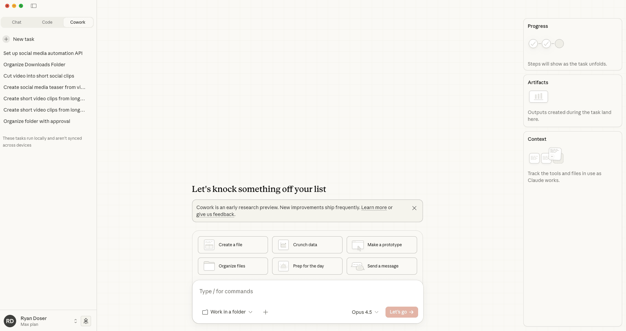Click the bug icon next to the profile

coord(86,321)
